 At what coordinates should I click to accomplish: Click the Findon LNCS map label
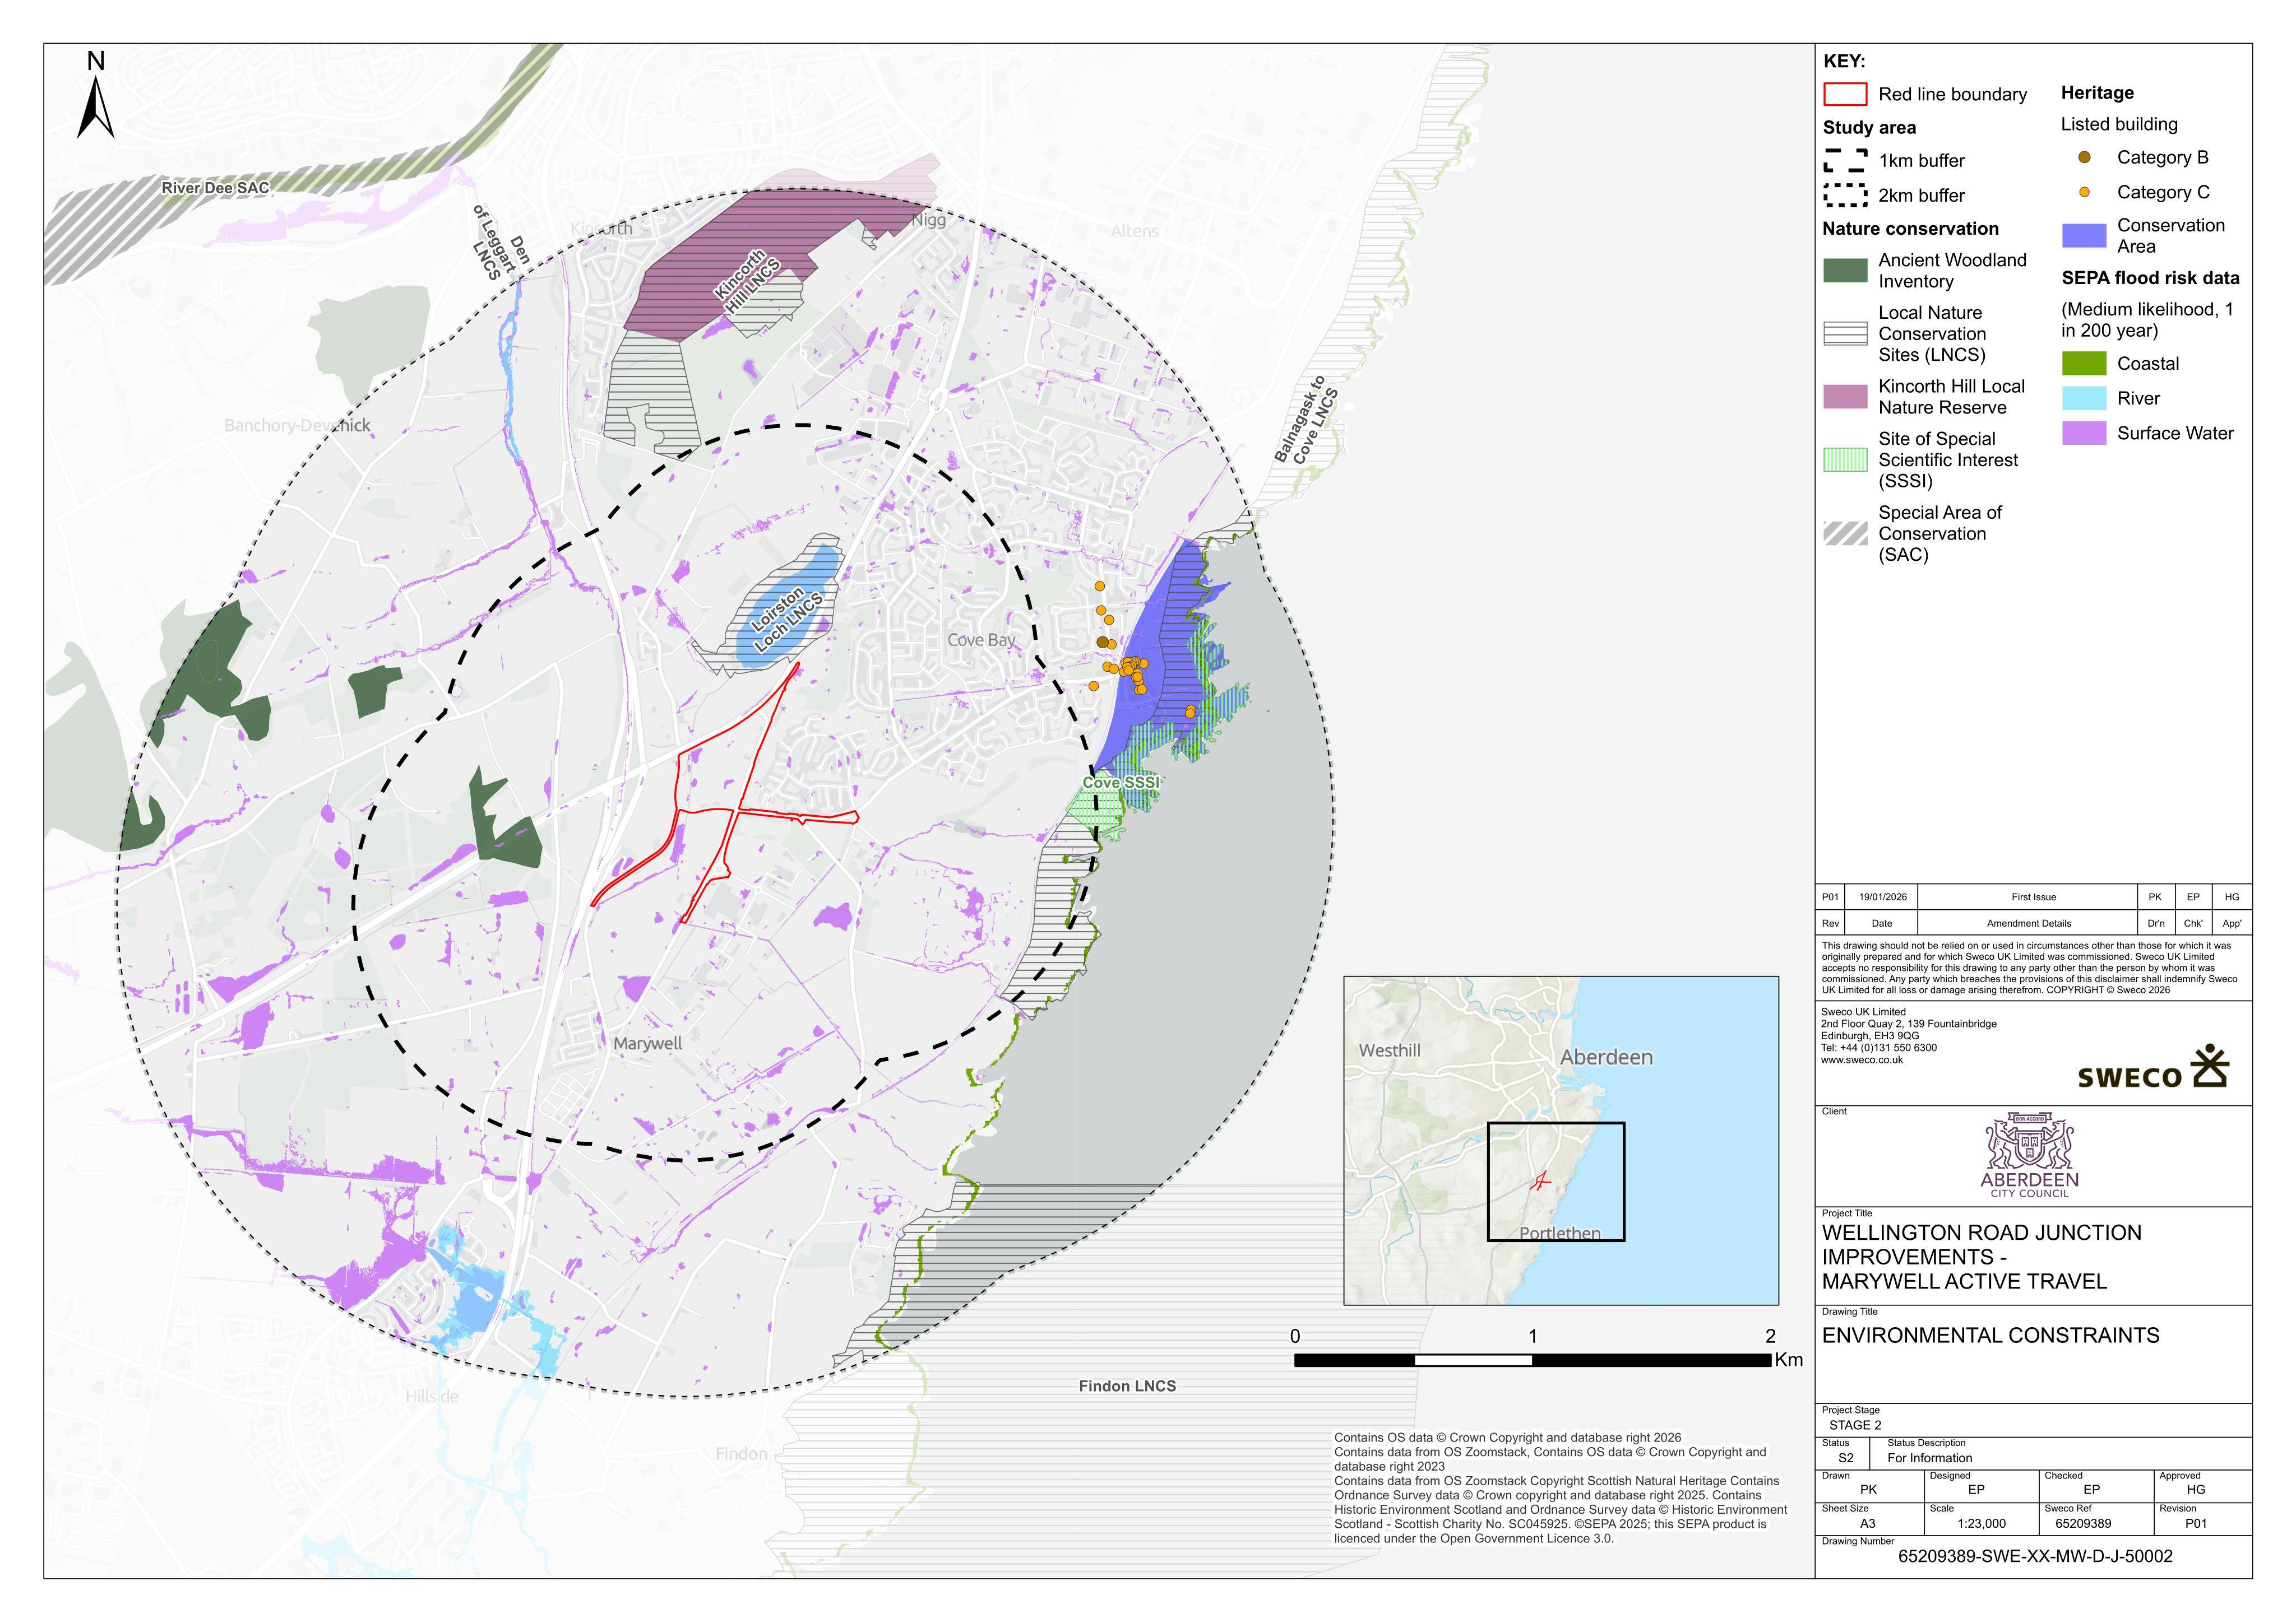pyautogui.click(x=1127, y=1386)
